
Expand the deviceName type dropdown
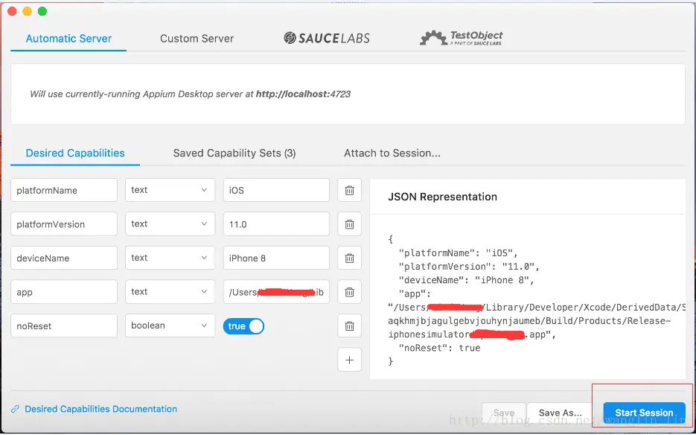coord(170,258)
